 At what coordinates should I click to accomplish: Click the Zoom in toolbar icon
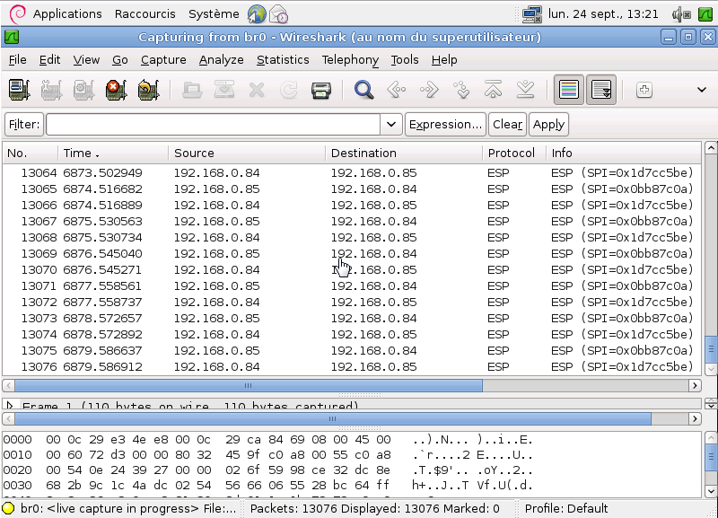644,90
